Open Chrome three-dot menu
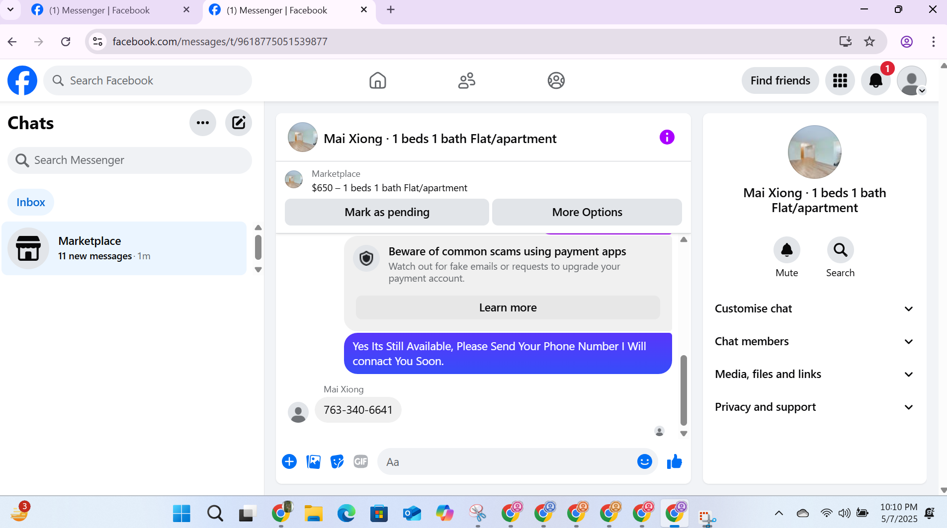 pyautogui.click(x=933, y=42)
